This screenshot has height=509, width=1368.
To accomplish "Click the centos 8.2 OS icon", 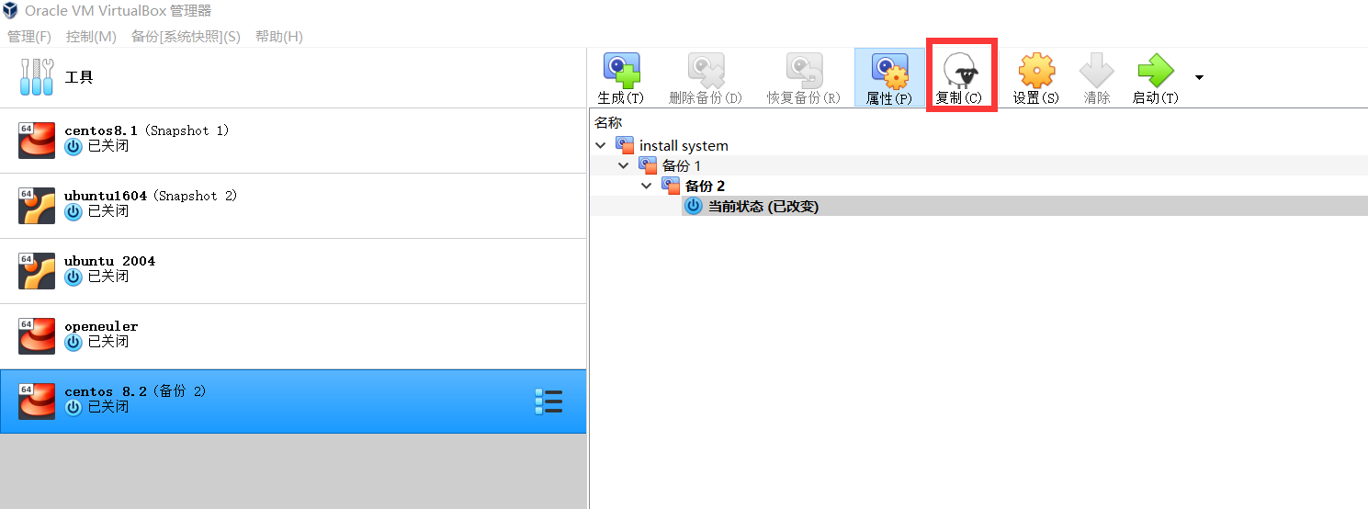I will point(37,402).
